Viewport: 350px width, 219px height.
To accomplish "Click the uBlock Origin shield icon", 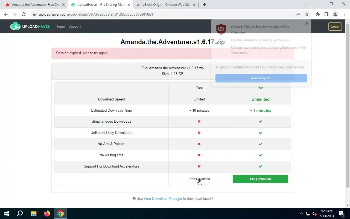I will [x=221, y=29].
